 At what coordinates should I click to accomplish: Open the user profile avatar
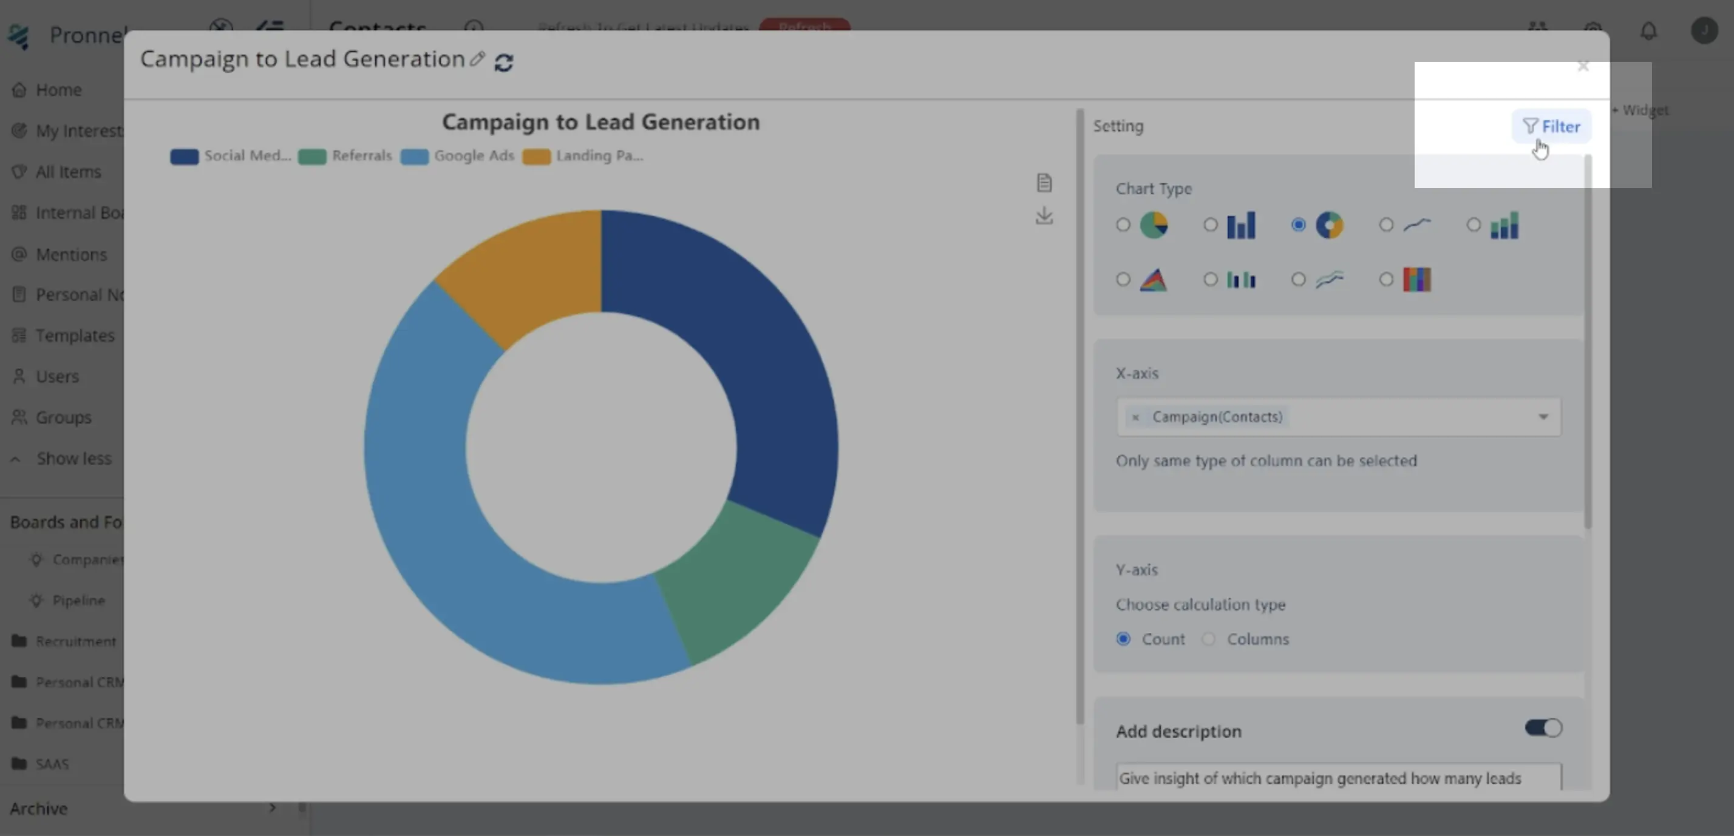click(1704, 31)
